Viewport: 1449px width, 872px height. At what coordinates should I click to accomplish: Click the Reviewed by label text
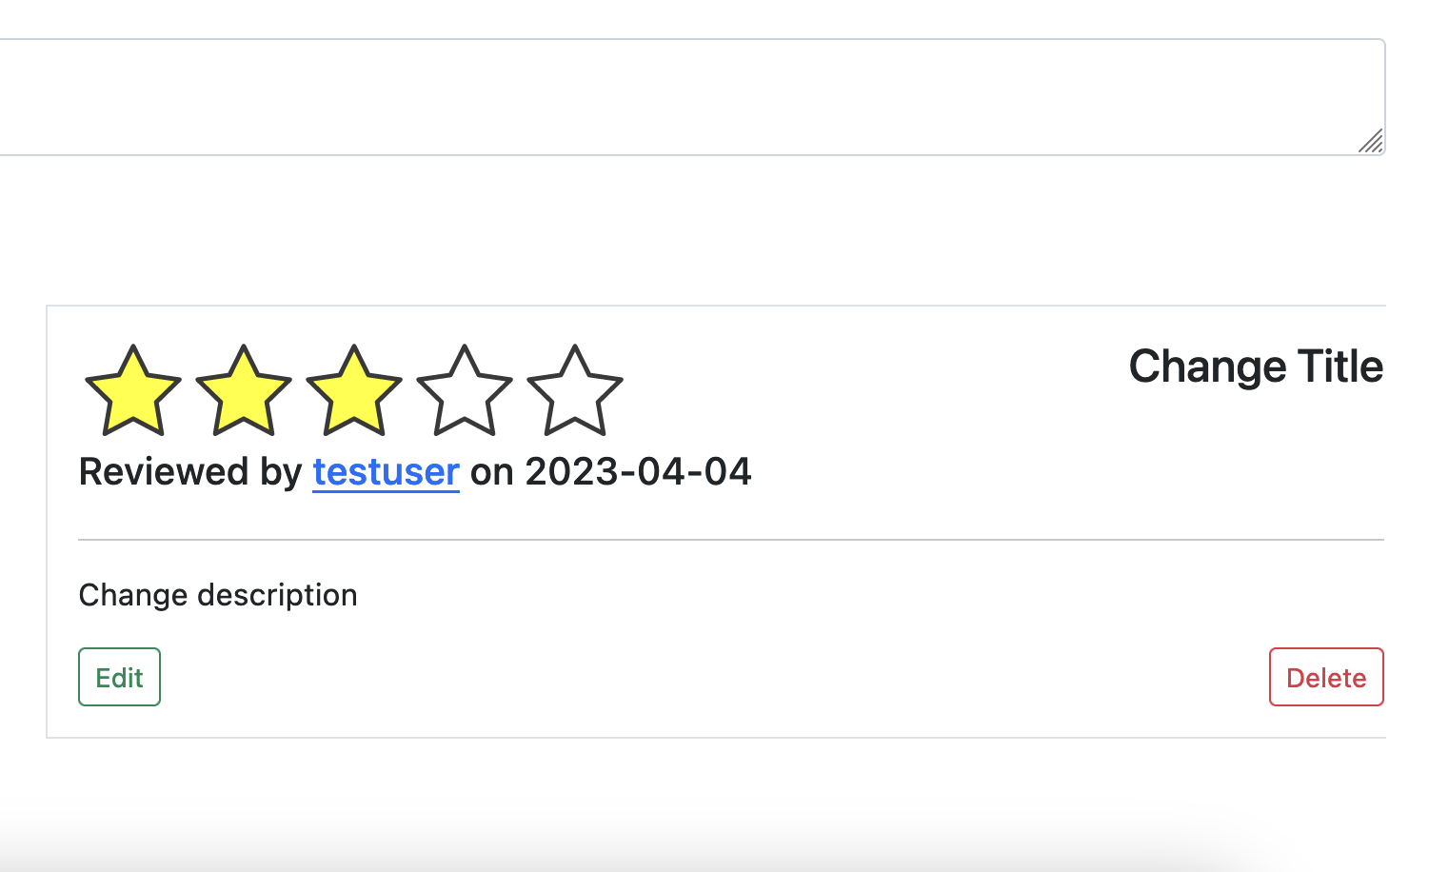coord(189,471)
